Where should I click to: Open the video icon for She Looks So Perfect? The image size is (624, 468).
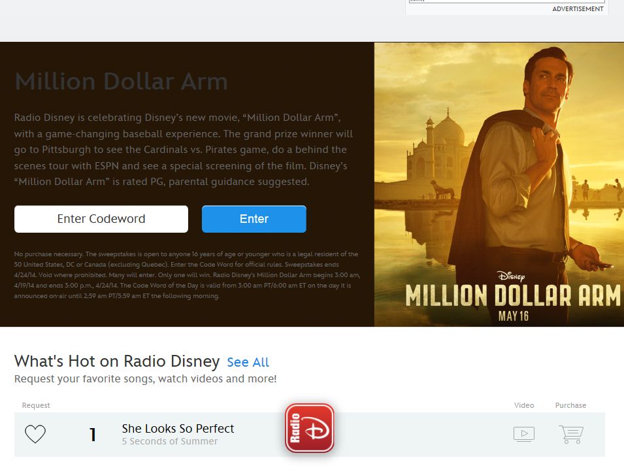pos(524,434)
